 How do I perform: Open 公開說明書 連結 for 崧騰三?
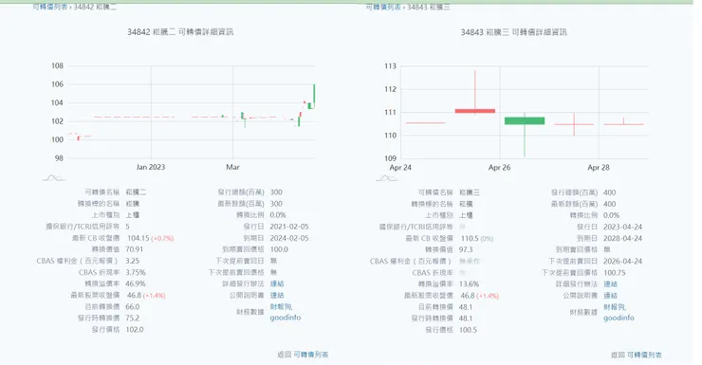[610, 296]
